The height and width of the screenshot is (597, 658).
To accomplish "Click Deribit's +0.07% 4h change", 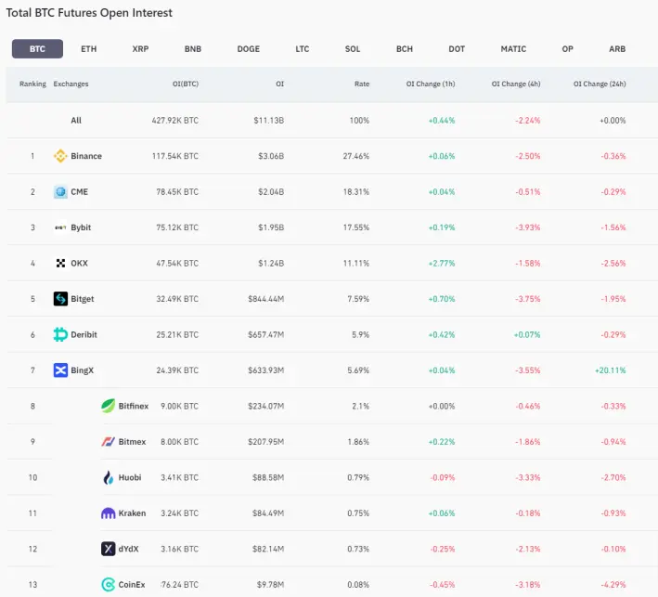I will [x=527, y=334].
